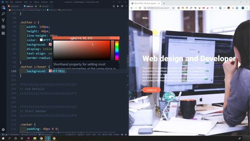Open the View menu in VS Code
Image resolution: width=250 pixels, height=141 pixels.
[x=26, y=2]
